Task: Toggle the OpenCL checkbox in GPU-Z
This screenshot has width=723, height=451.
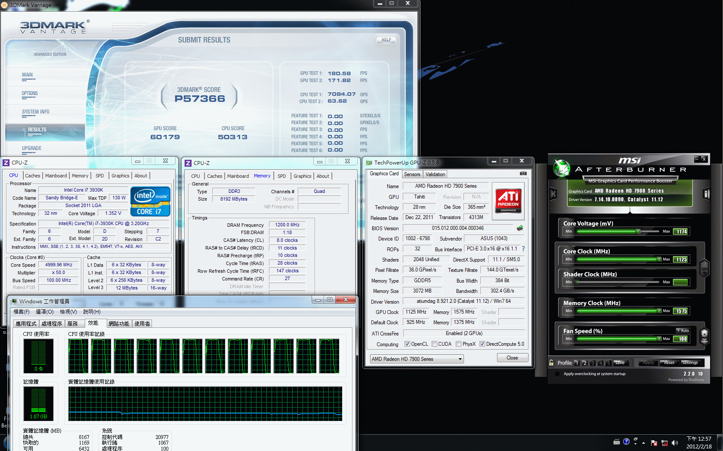Action: 407,344
